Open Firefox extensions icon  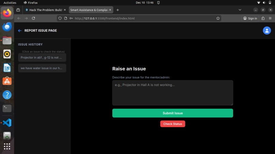click(263, 18)
